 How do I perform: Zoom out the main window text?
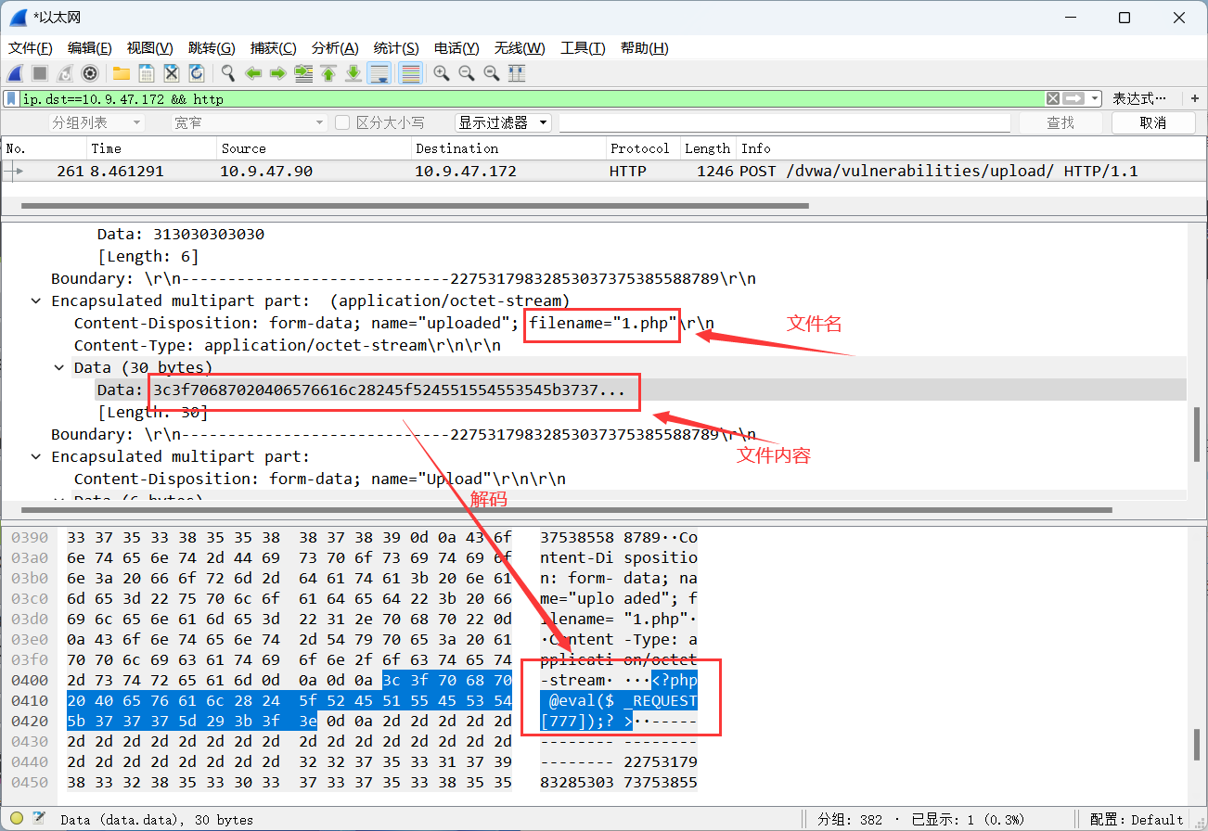(467, 73)
